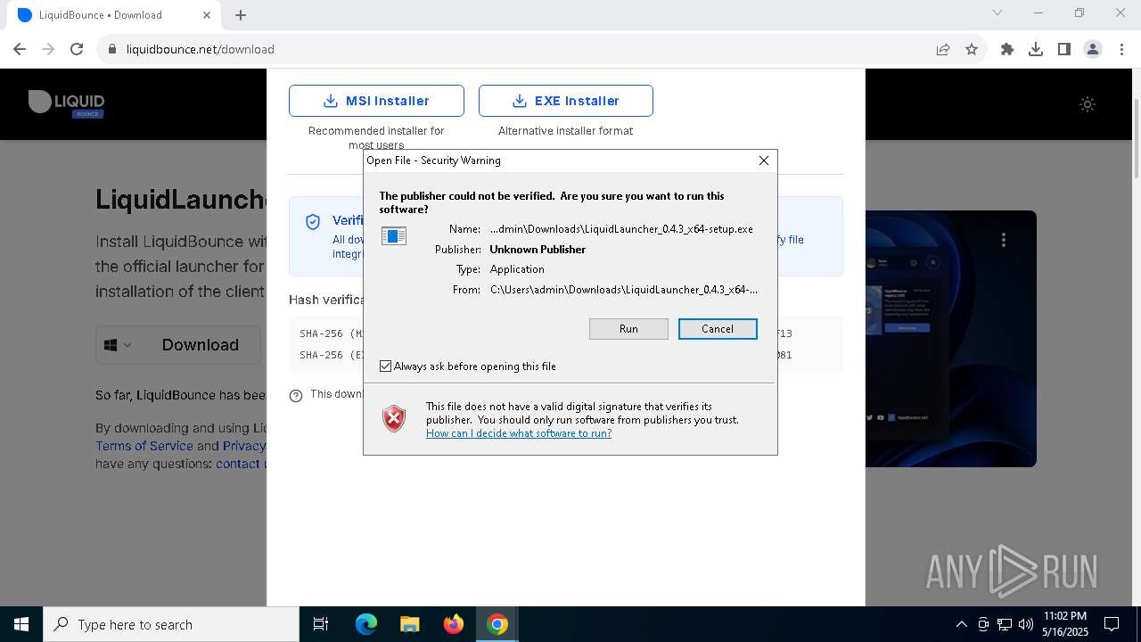This screenshot has width=1141, height=642.
Task: Expand the Windows platform dropdown
Action: [x=118, y=345]
